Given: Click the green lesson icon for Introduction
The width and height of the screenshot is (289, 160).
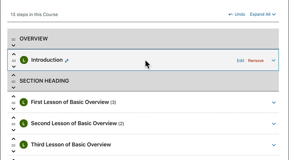Looking at the screenshot, I should coord(24,60).
